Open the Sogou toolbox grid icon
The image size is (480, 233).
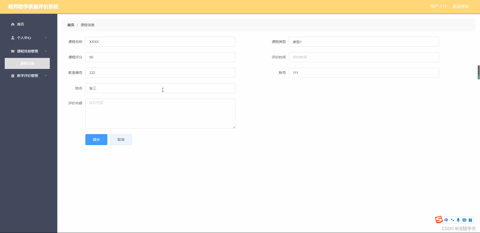[x=470, y=220]
